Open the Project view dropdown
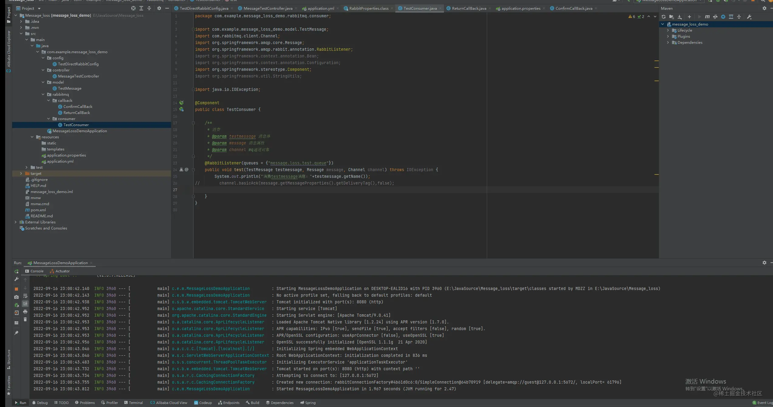773x407 pixels. tap(39, 9)
